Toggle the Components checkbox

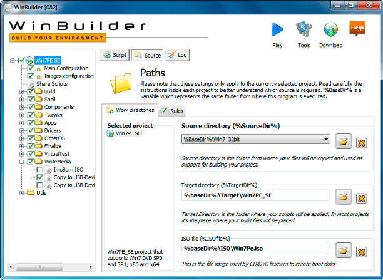tap(31, 107)
